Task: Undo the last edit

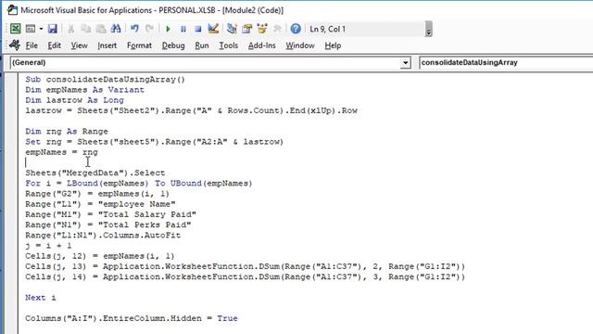Action: 134,29
